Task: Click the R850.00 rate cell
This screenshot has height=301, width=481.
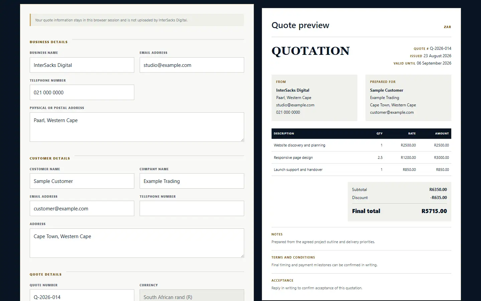Action: click(409, 170)
